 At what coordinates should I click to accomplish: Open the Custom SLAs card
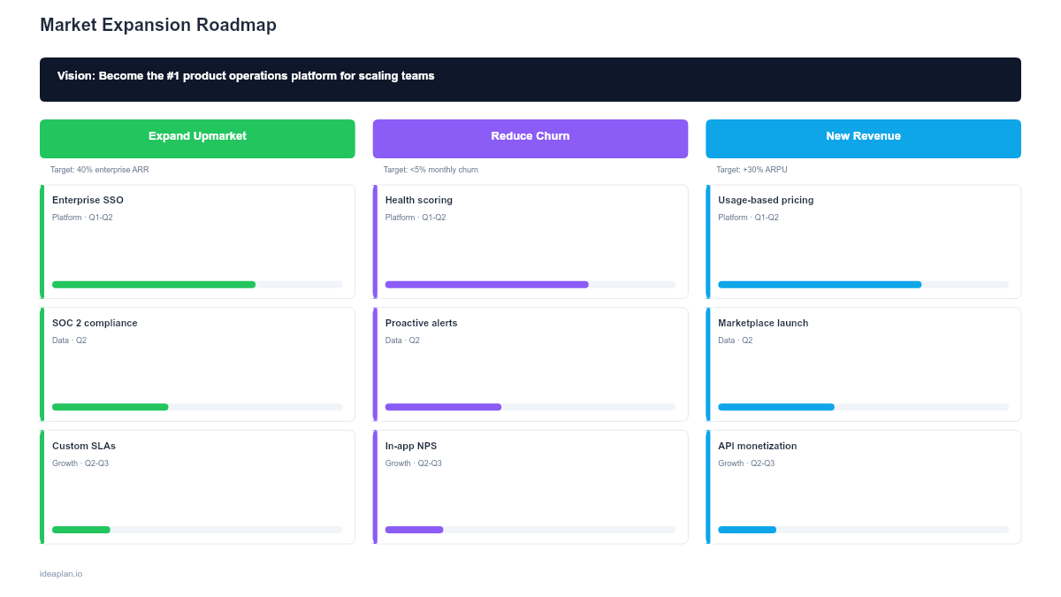point(196,486)
